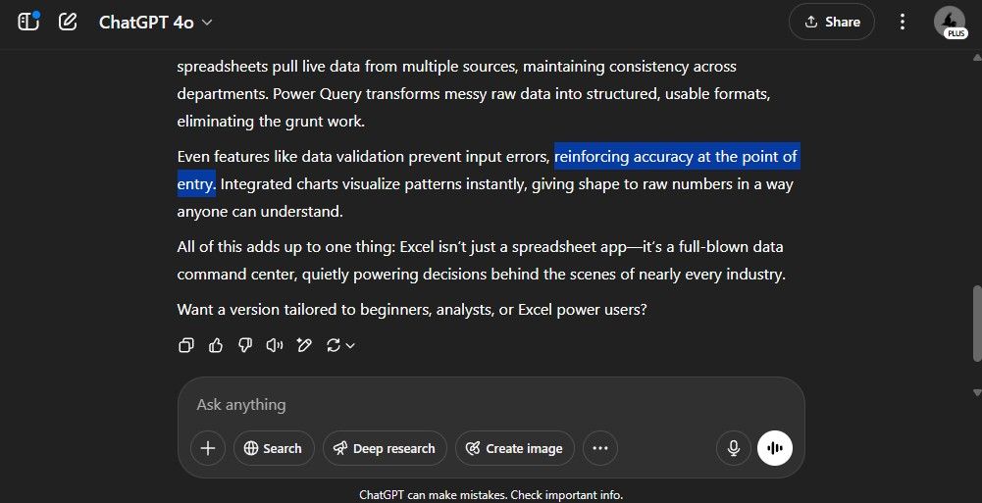
Task: Launch voice mode with the waveform button
Action: coord(775,448)
